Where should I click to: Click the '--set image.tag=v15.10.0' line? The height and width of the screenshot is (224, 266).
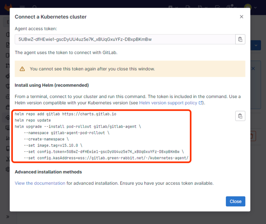[53, 146]
